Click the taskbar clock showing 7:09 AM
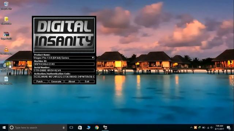 click(x=219, y=127)
